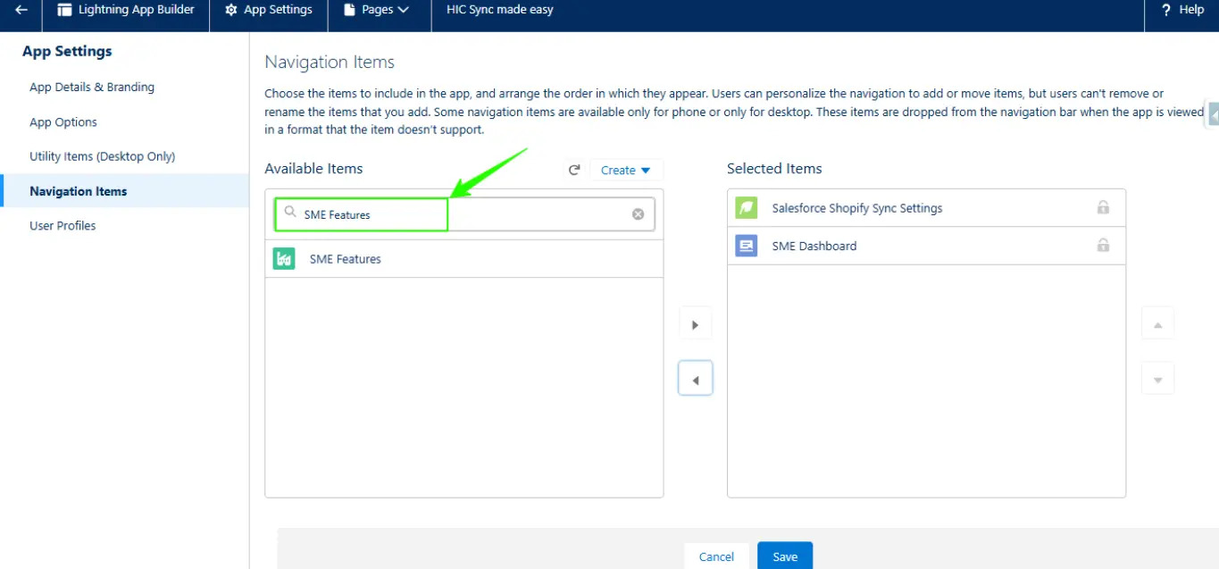Image resolution: width=1219 pixels, height=569 pixels.
Task: Click the back arrow icon
Action: pos(21,10)
